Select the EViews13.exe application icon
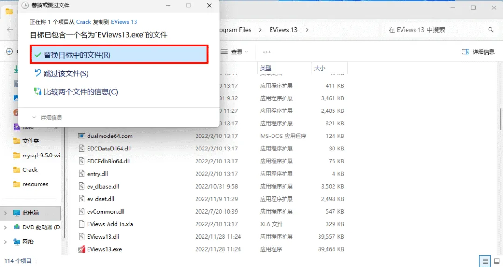503x267 pixels. click(81, 249)
